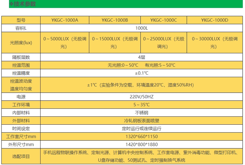Click the 1000L capacity value
This screenshot has height=165, width=245.
tap(141, 28)
